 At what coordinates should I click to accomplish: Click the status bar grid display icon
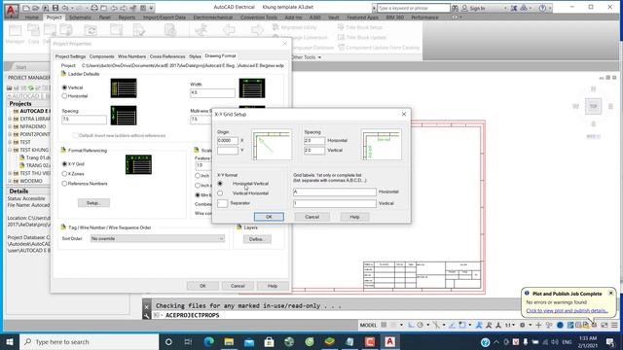click(384, 325)
